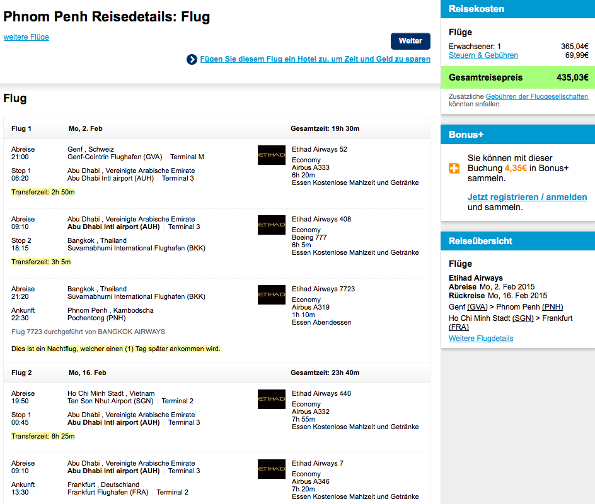Open Gebühren der Fluggesellschaften link
Screen dimensions: 595x504
tap(536, 96)
